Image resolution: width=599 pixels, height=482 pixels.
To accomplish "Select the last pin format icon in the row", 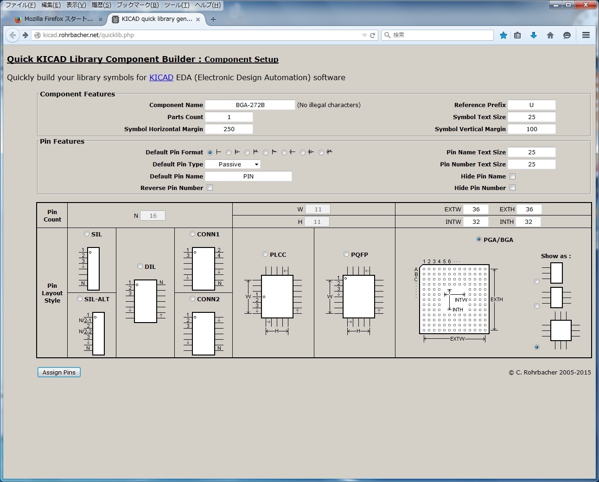I will 321,152.
